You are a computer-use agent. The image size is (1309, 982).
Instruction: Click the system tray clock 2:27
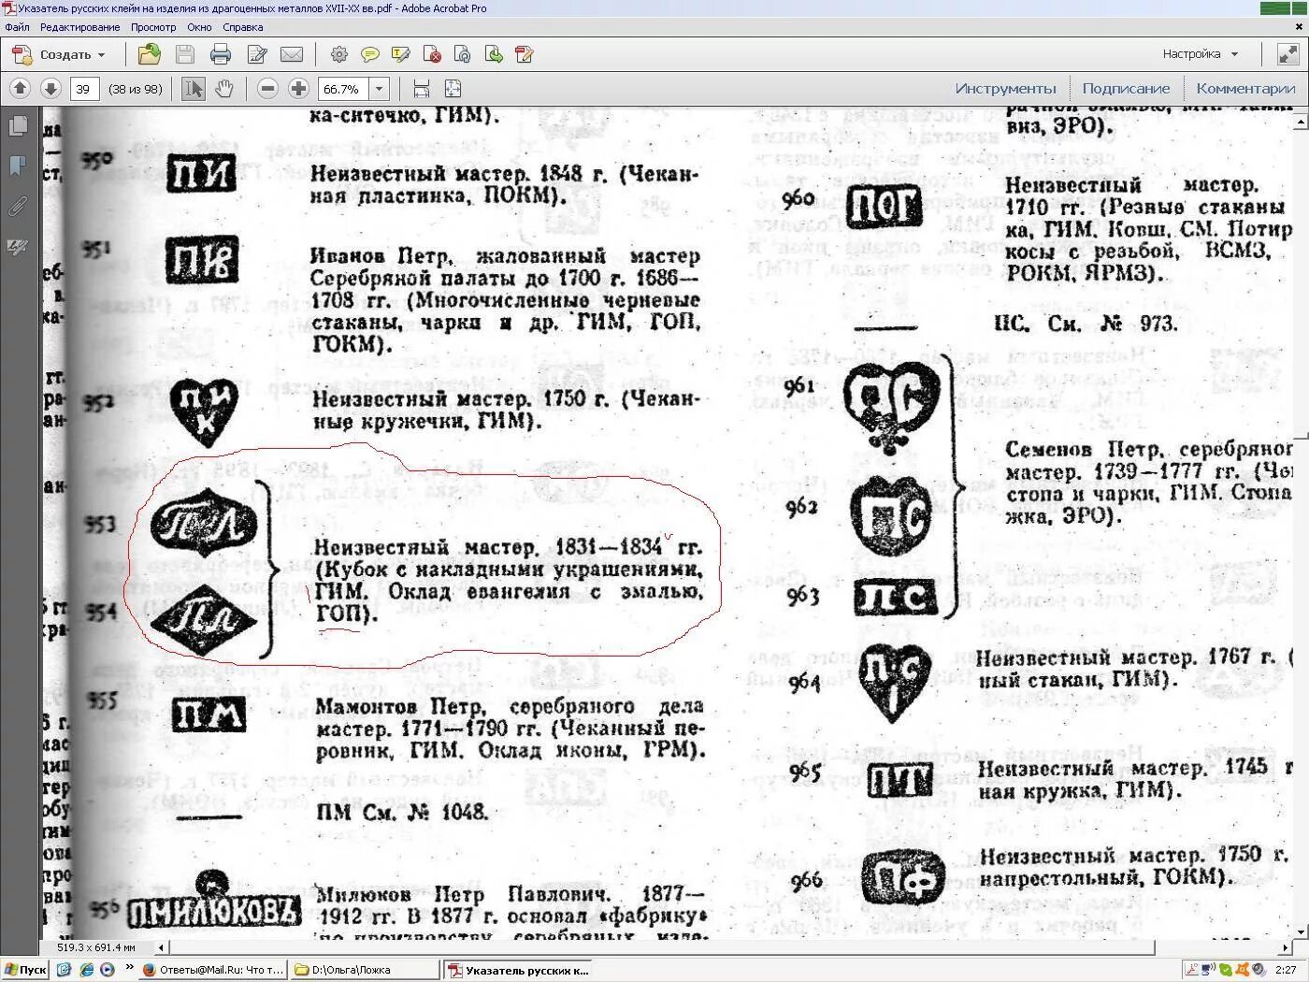1286,970
